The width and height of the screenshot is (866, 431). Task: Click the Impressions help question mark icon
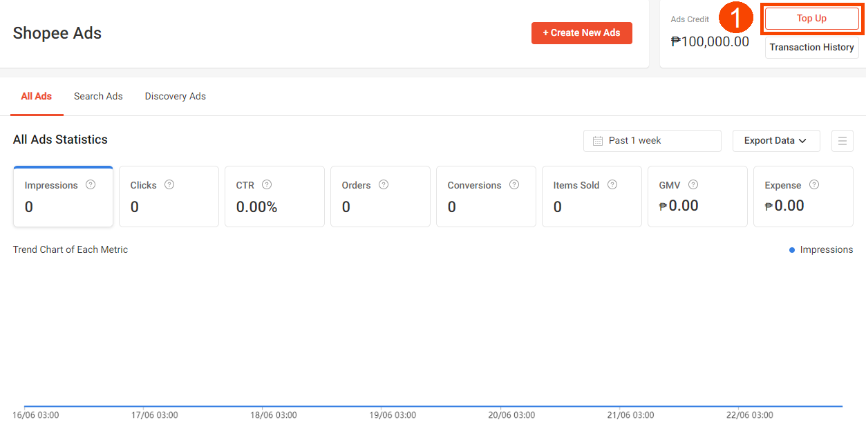91,184
